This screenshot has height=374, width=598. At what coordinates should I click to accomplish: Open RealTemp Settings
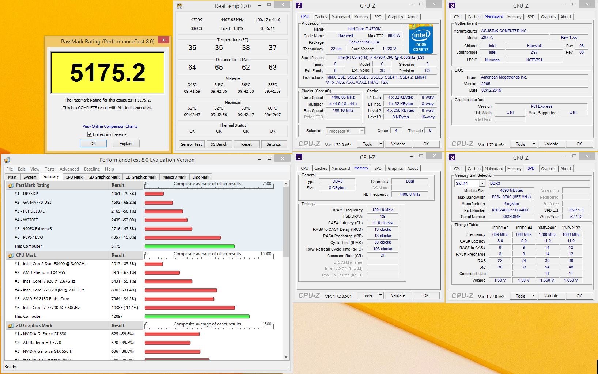point(274,144)
